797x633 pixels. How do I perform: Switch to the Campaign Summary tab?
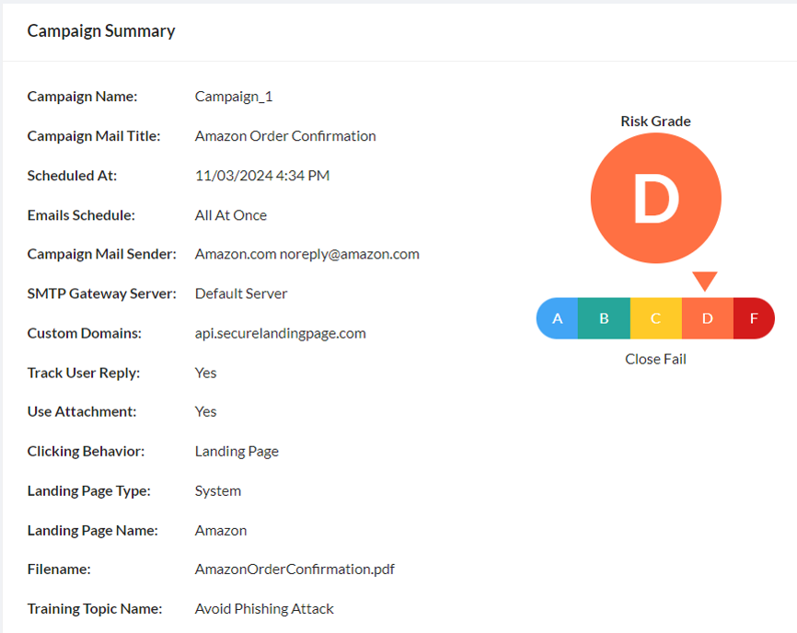101,30
